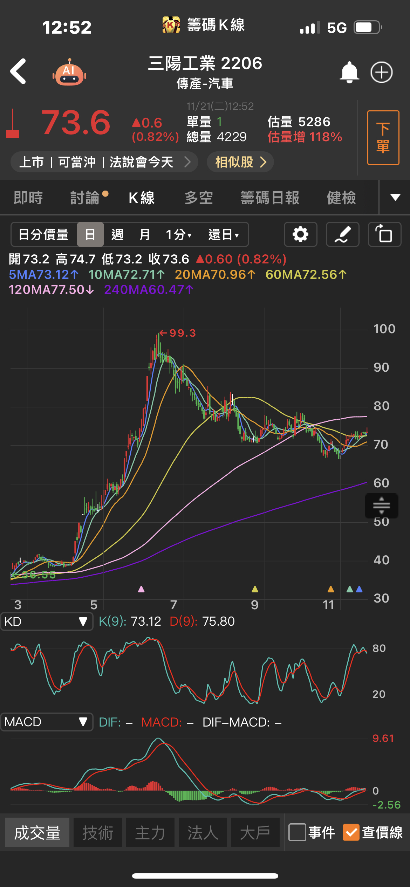Tap the 傳產-汽車 sector label
Image resolution: width=410 pixels, height=887 pixels.
[x=205, y=84]
